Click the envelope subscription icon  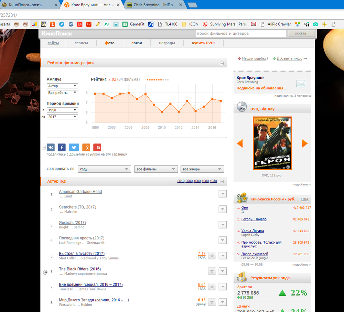[x=301, y=84]
